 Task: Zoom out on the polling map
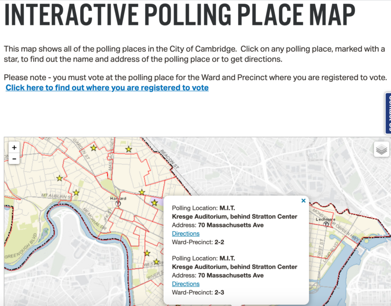coord(14,159)
